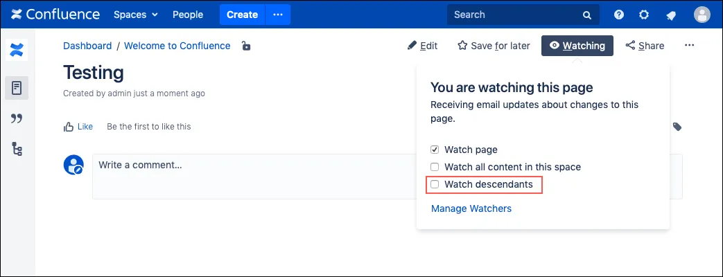Check Watch all content in this space

[x=435, y=167]
